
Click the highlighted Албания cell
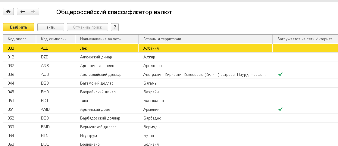(x=151, y=48)
